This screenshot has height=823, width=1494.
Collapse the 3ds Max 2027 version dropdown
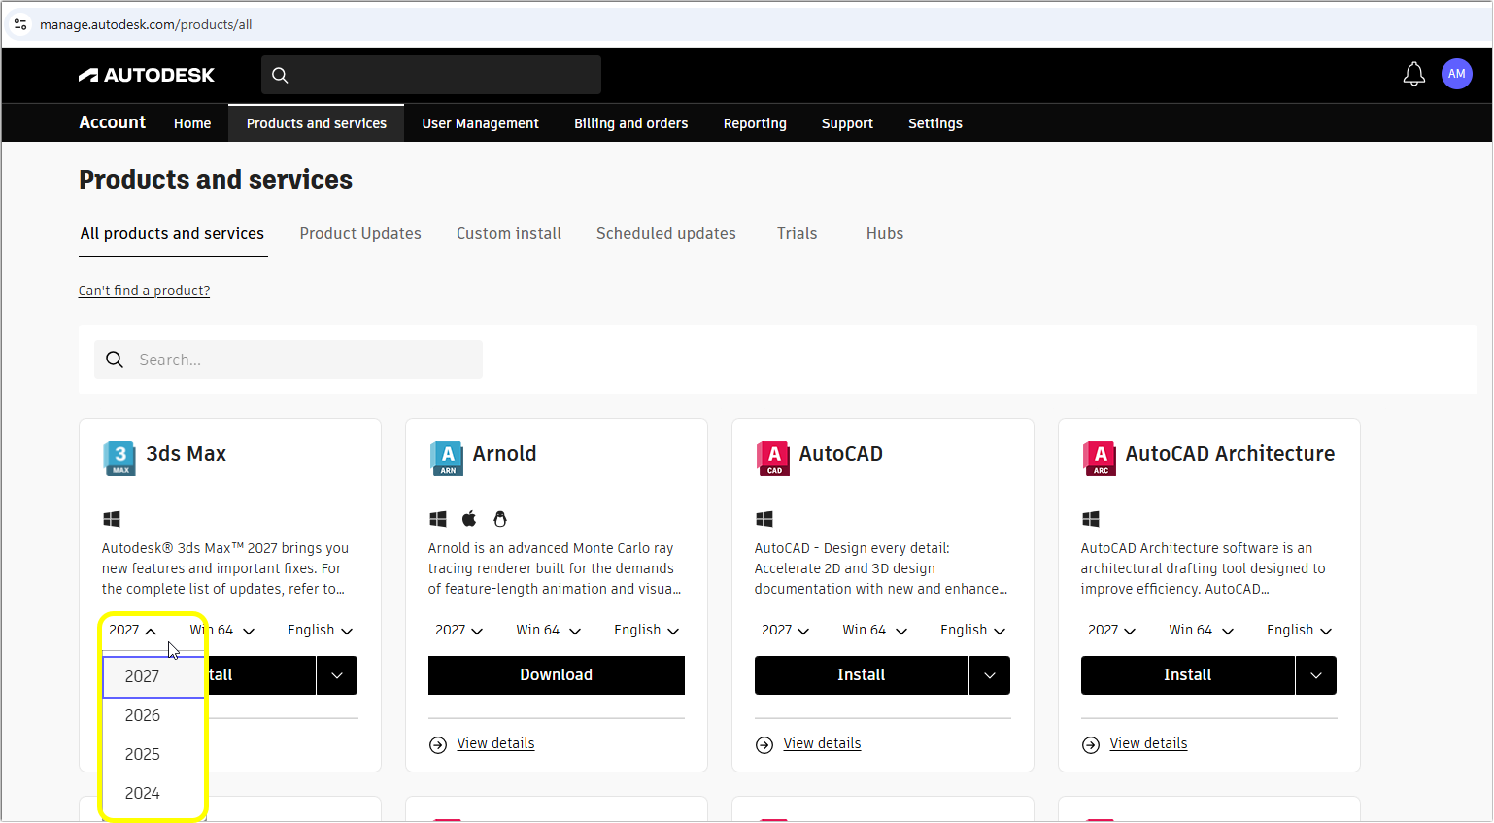click(132, 631)
